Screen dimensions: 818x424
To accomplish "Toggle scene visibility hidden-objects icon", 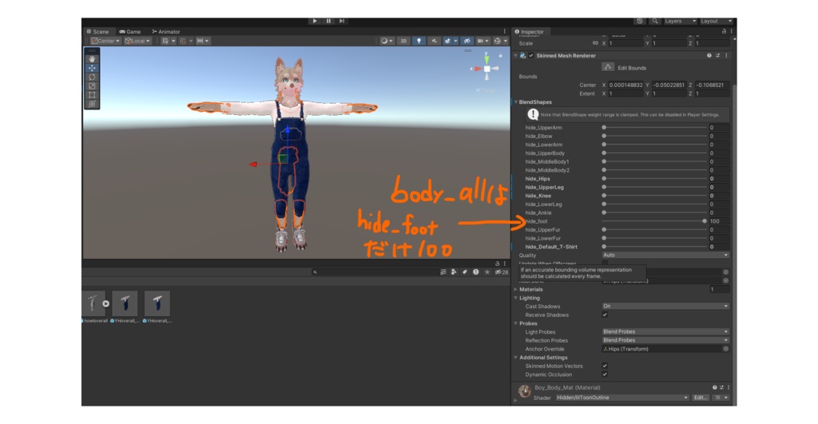I will pos(467,41).
